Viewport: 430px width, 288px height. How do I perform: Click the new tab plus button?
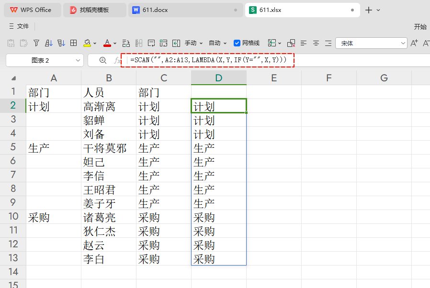(x=369, y=10)
